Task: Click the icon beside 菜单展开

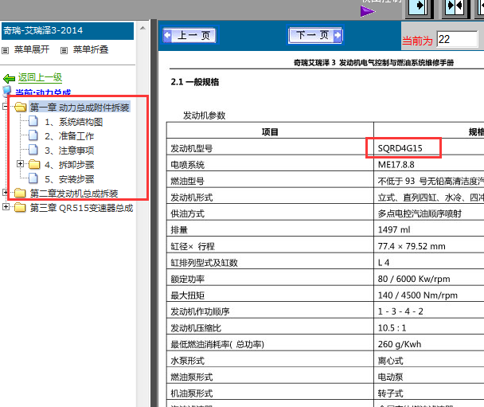Action: coord(6,50)
